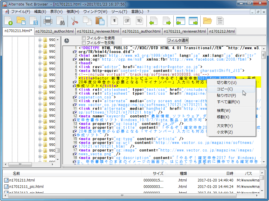Open the 編集(E) menu
This screenshot has height=201, width=269.
[x=40, y=12]
